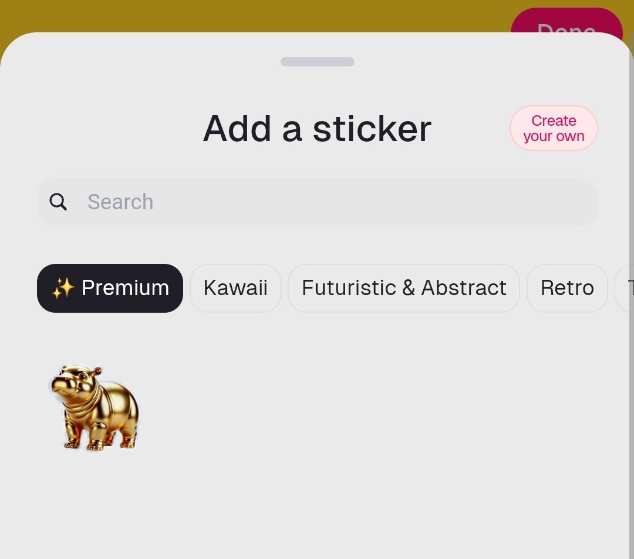Focus the sticker Search field
The height and width of the screenshot is (559, 634).
pos(318,202)
